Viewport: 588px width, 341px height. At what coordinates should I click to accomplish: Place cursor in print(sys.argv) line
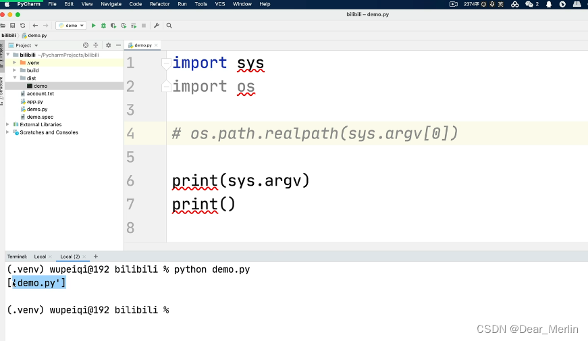coord(240,181)
